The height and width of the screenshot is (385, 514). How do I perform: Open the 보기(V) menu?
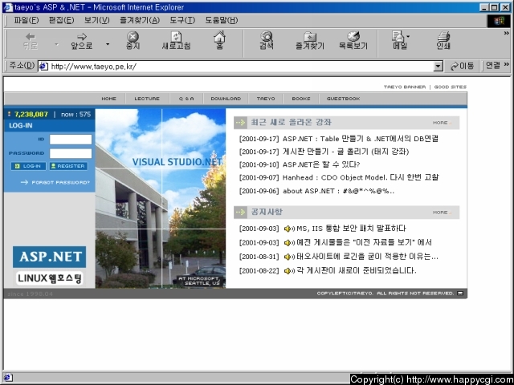[96, 20]
